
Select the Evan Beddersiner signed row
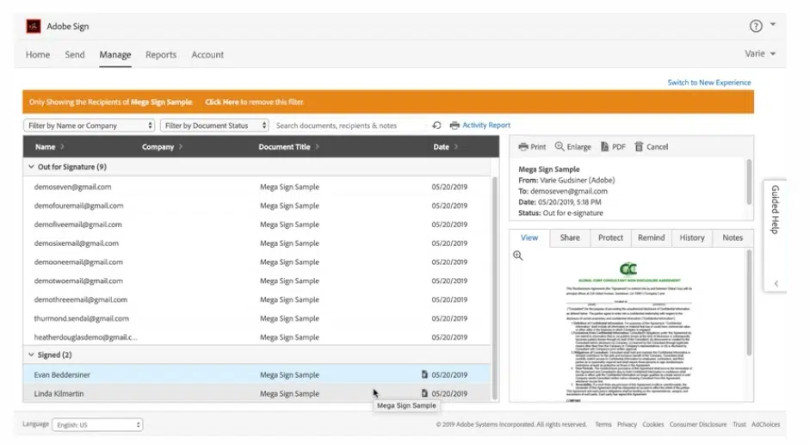point(257,374)
